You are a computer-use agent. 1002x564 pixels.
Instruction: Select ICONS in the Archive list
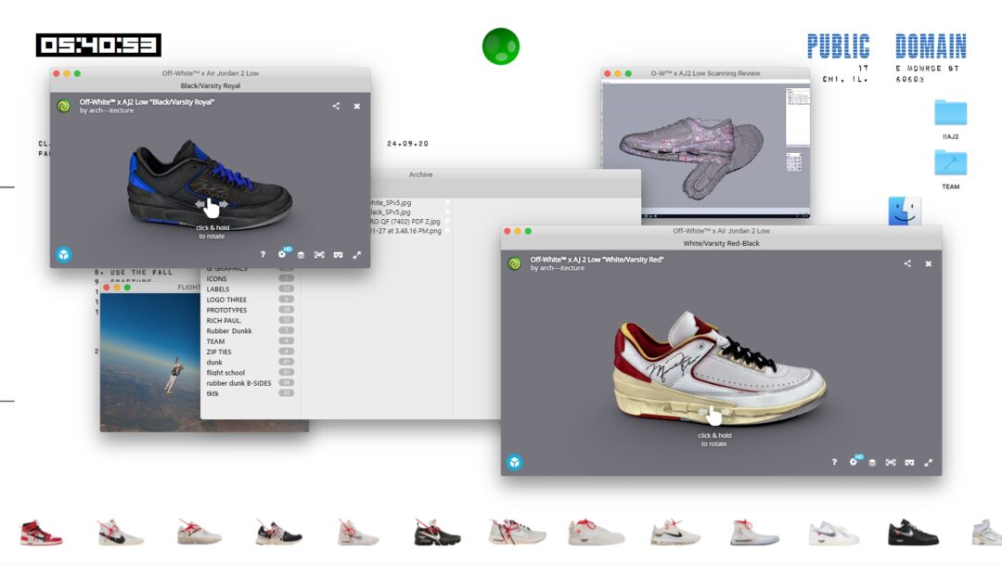coord(250,278)
